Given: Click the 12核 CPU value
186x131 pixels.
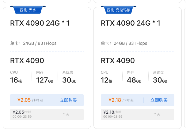Looking at the screenshot, I should 107,80.
